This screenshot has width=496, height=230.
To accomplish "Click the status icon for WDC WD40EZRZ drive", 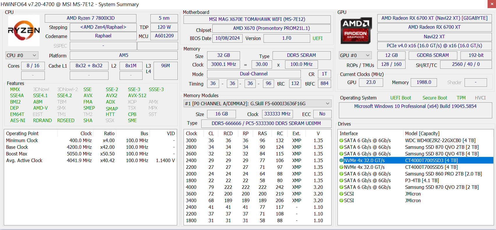I will coord(341,140).
